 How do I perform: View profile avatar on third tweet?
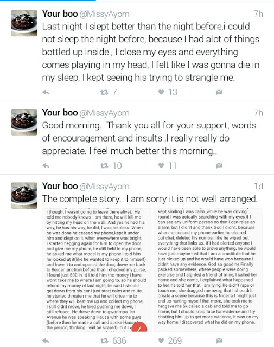24,195
